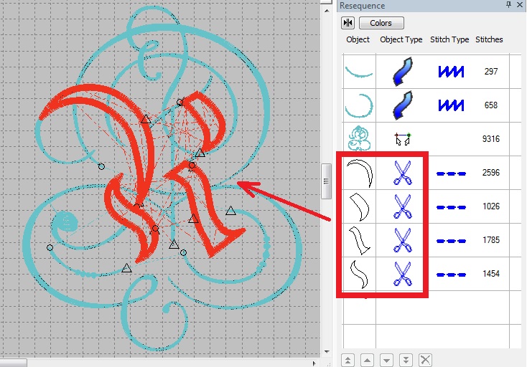Select the S-shaped thumbnail with 1454 stitches

359,274
